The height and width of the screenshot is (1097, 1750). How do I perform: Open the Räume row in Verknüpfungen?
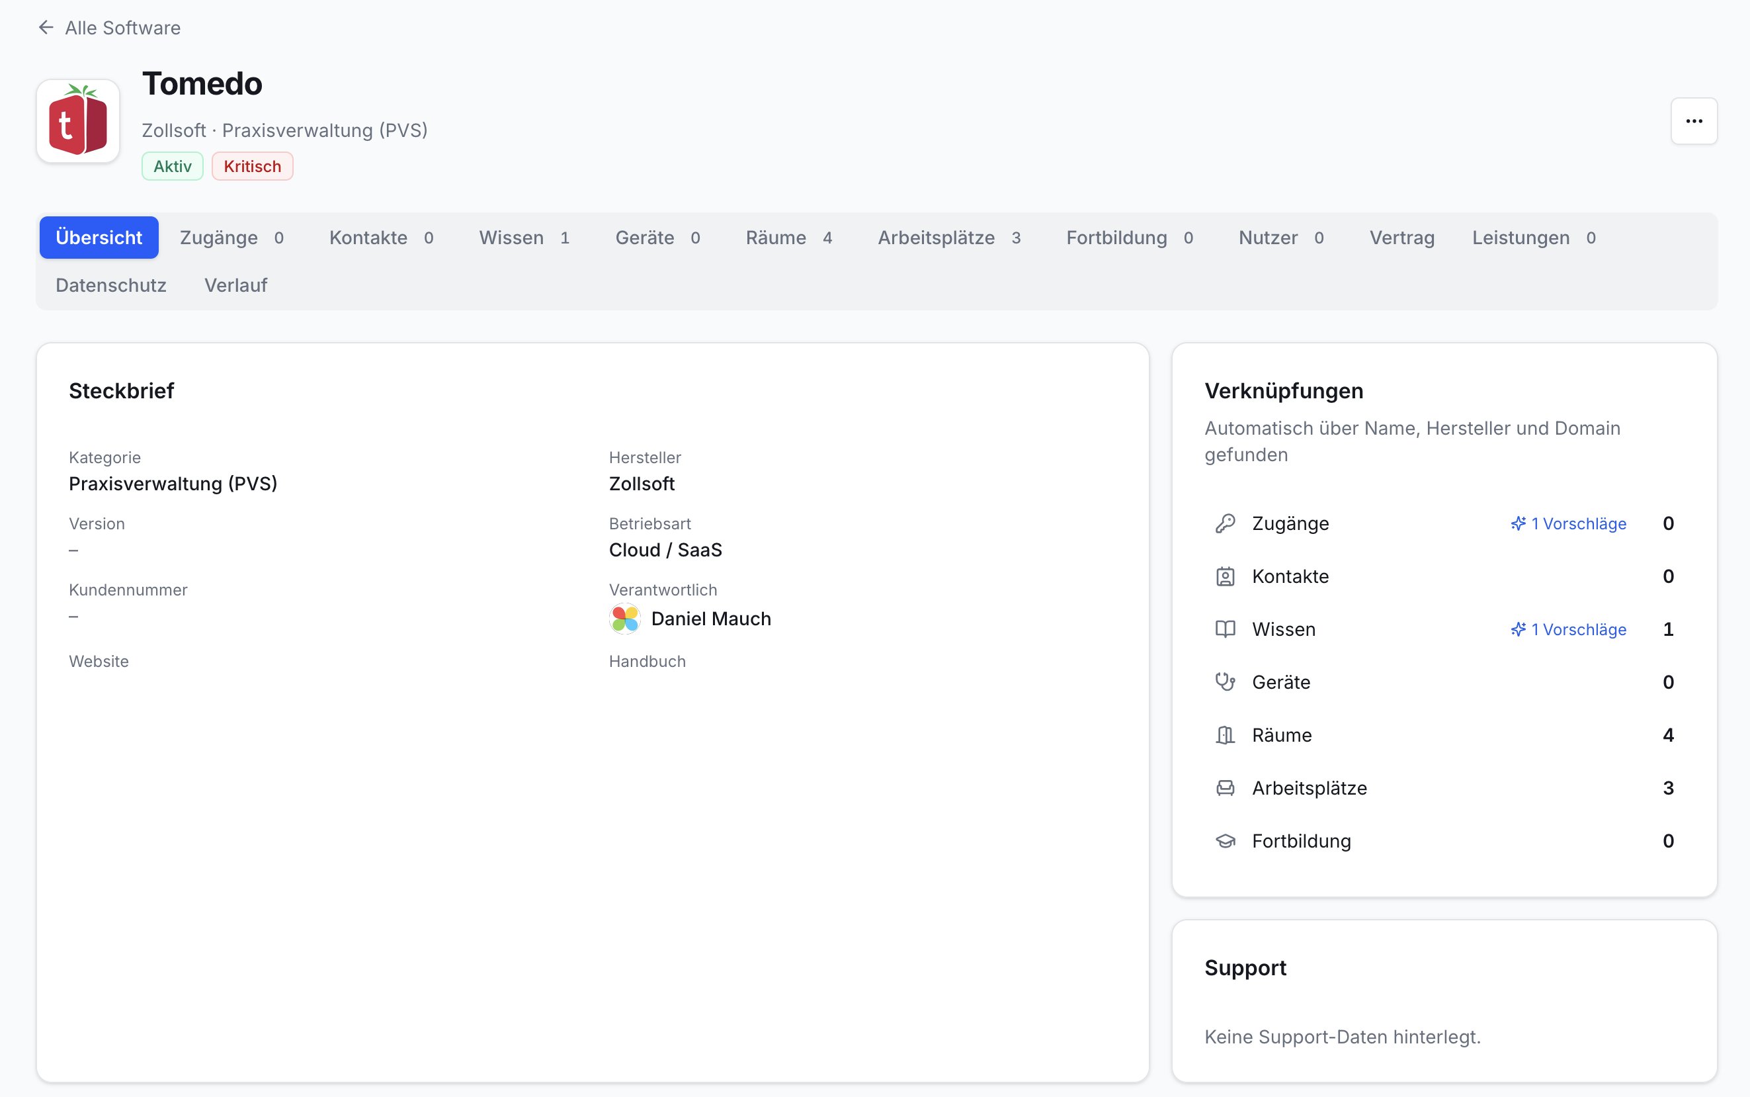1443,735
